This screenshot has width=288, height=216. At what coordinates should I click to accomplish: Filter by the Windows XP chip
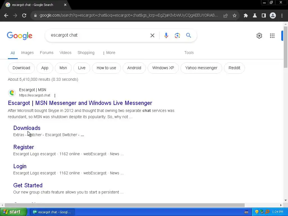[163, 68]
